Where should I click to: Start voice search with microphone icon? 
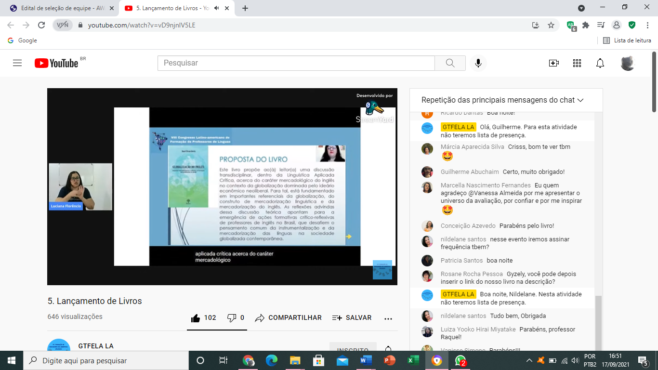pyautogui.click(x=478, y=63)
